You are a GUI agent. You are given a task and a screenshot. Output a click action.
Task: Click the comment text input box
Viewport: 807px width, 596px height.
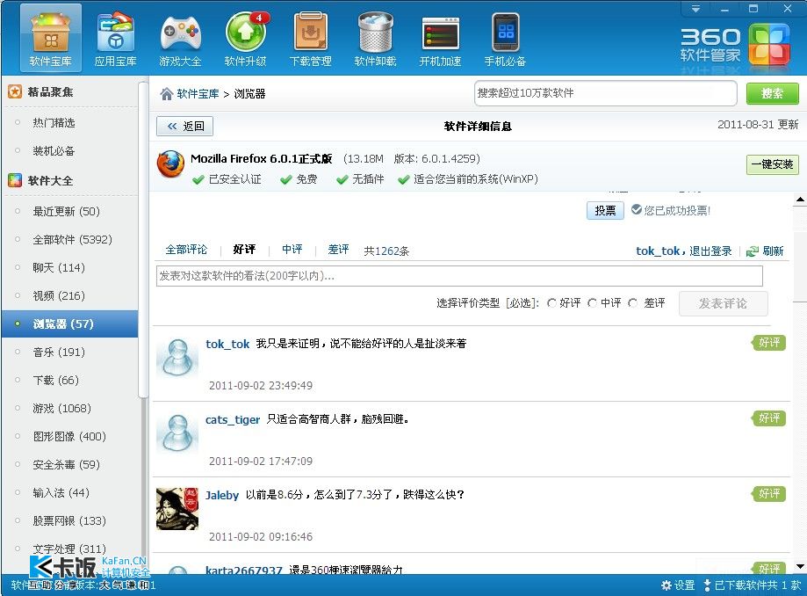tap(459, 276)
